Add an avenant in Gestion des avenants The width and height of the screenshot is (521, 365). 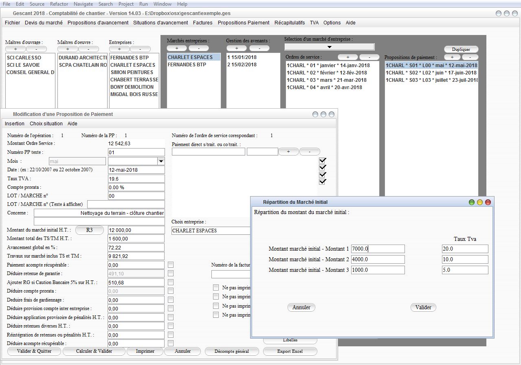(237, 48)
